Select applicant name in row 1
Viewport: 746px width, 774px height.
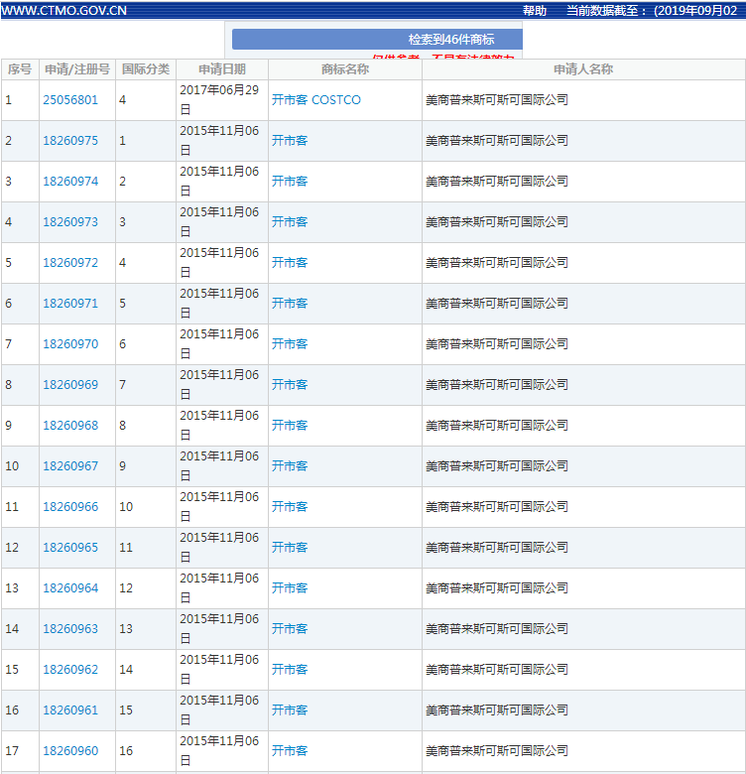click(497, 99)
